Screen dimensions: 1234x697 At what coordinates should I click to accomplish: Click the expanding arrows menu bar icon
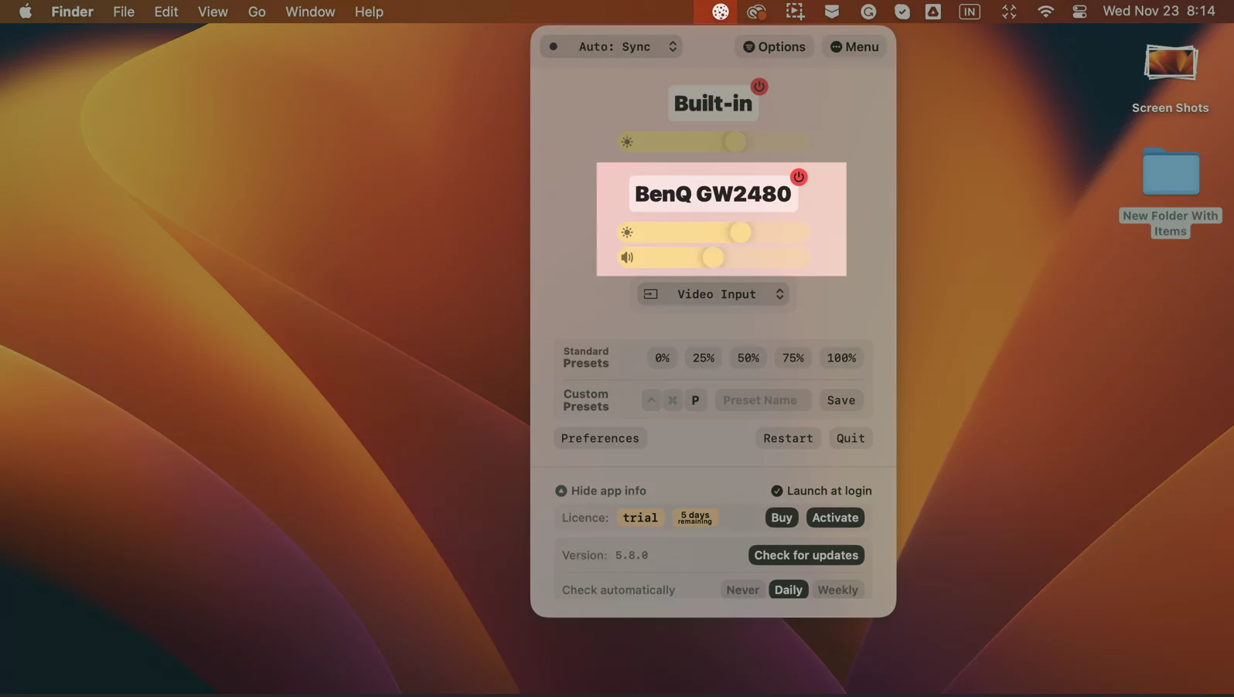[x=1009, y=12]
